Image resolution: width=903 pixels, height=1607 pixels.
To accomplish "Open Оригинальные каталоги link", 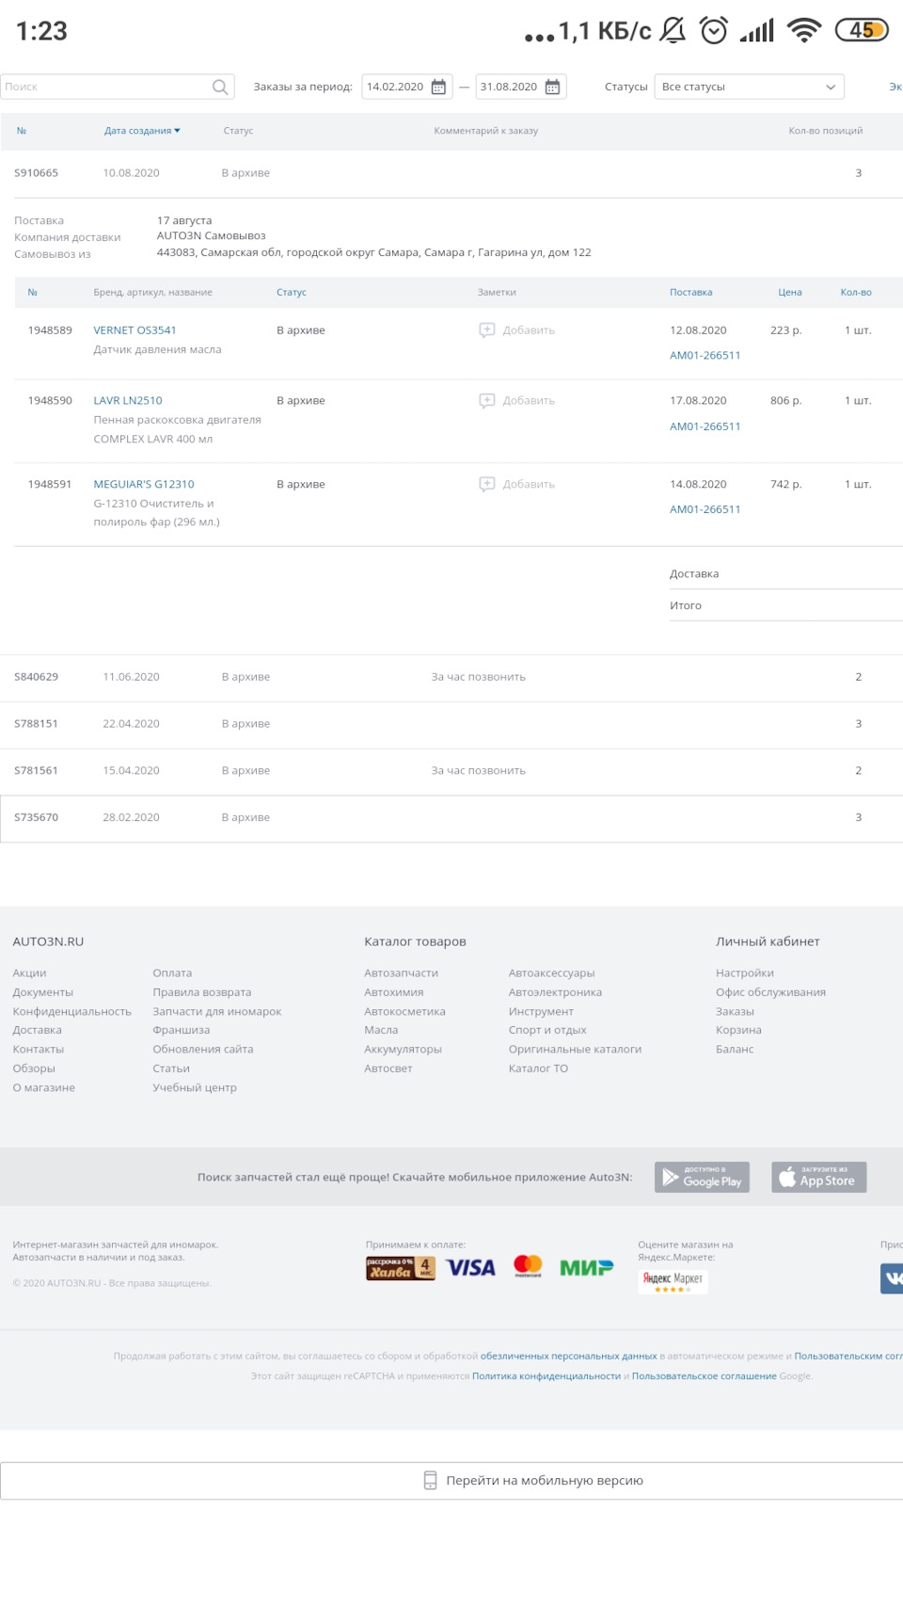I will [x=575, y=1049].
